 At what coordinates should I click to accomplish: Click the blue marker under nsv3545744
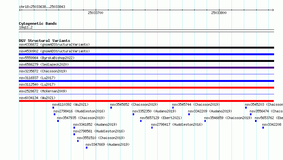tap(173, 108)
